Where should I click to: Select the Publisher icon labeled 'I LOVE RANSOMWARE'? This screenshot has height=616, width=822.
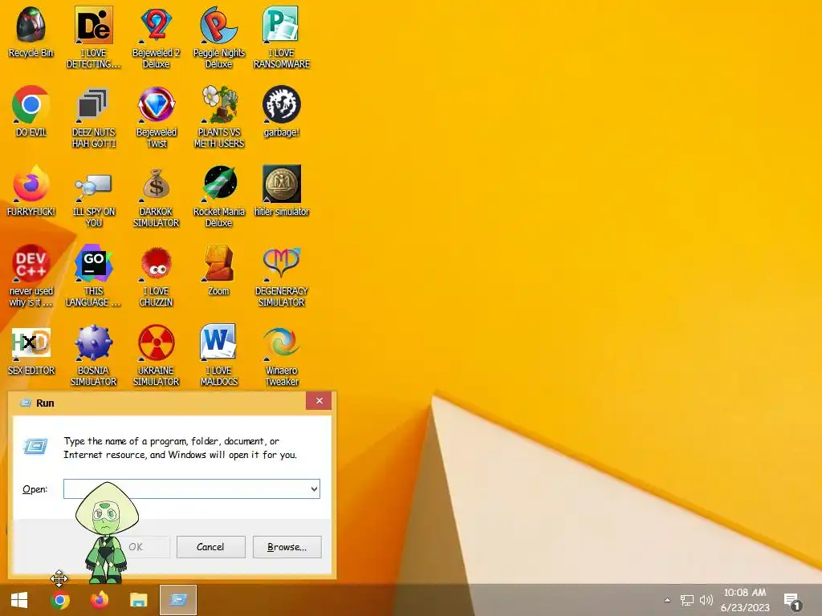click(282, 38)
